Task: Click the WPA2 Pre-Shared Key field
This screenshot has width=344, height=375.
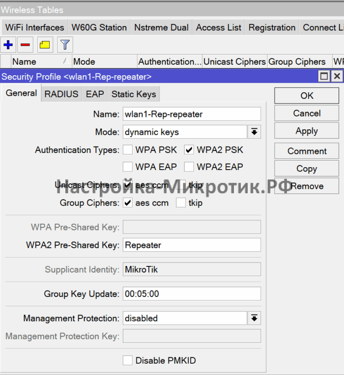Action: pos(192,245)
